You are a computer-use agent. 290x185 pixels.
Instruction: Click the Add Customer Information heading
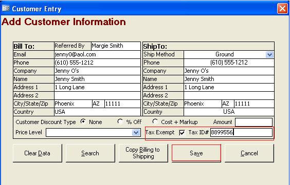pyautogui.click(x=64, y=22)
